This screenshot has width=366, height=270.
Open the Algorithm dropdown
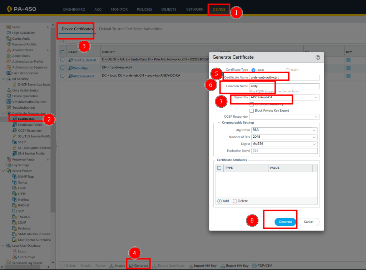[x=314, y=130]
